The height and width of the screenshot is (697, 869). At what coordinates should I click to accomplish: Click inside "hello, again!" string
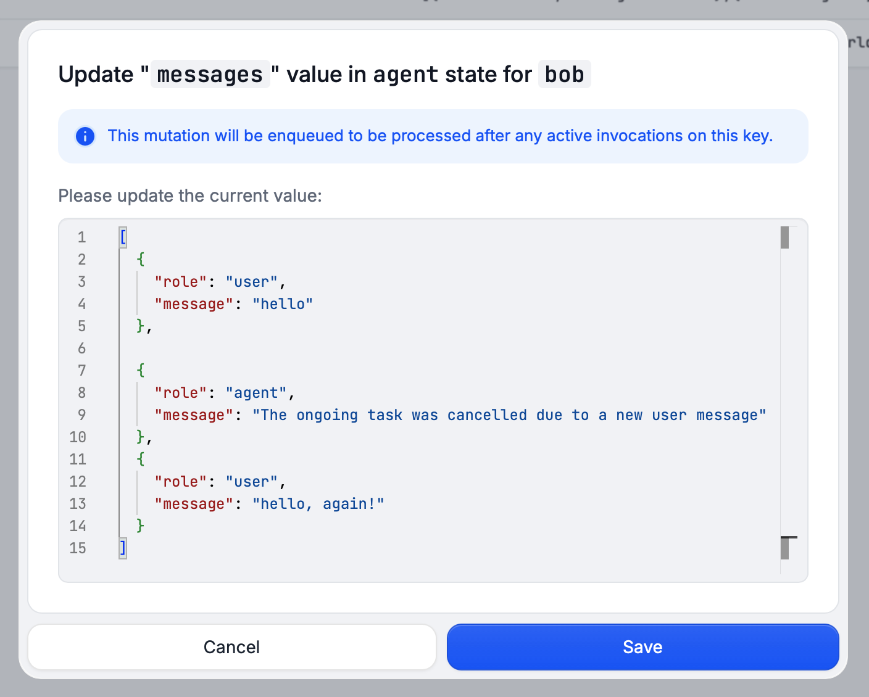(x=318, y=504)
